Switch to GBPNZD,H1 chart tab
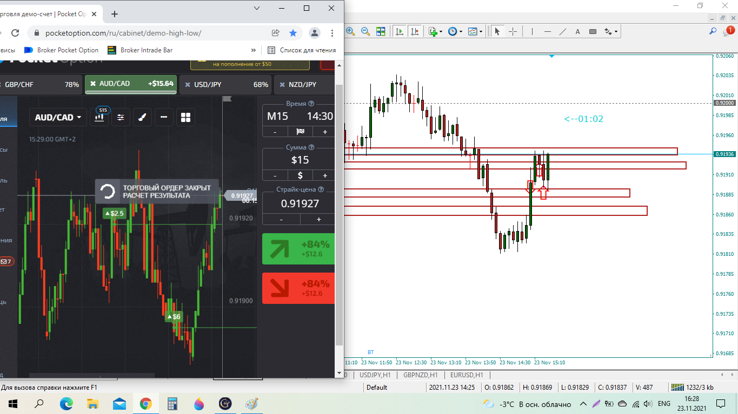The height and width of the screenshot is (414, 738). [420, 375]
